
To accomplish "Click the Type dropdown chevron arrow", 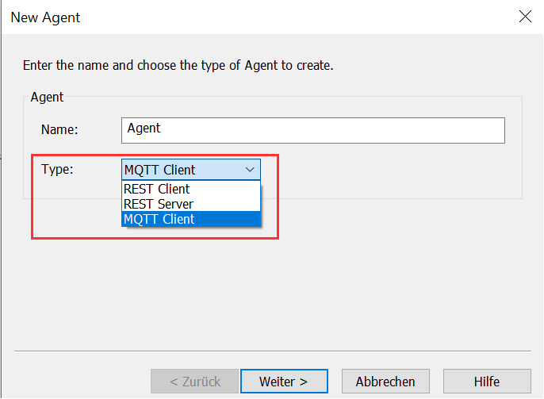I will (x=250, y=169).
